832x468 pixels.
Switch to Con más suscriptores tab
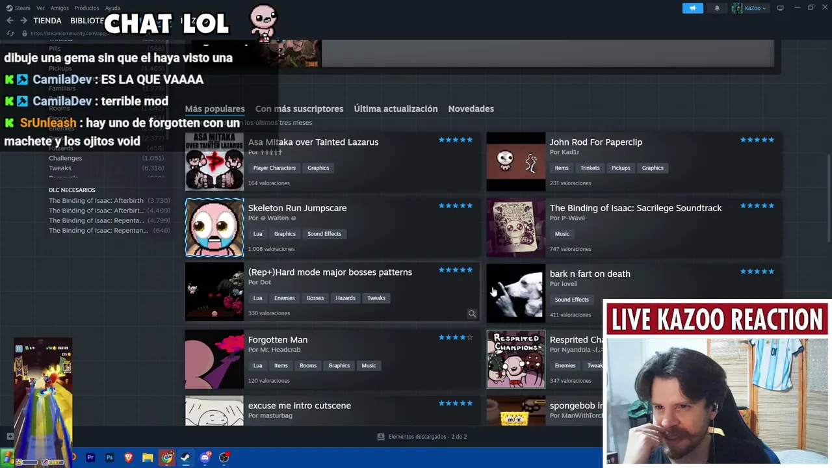click(299, 109)
